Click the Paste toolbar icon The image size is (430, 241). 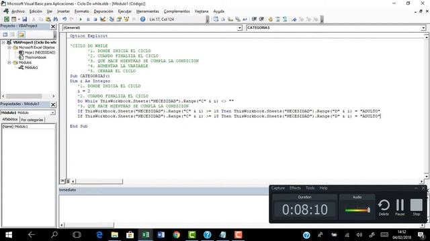coord(48,19)
